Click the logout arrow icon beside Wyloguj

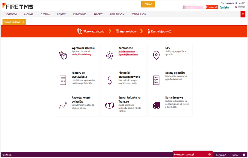click(236, 7)
